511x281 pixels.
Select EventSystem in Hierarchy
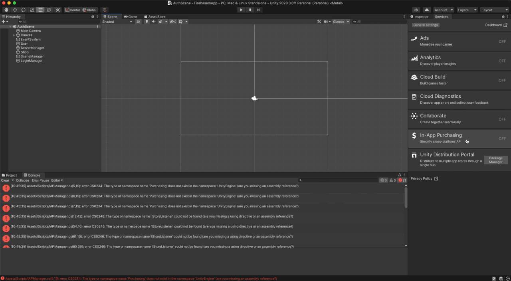30,40
